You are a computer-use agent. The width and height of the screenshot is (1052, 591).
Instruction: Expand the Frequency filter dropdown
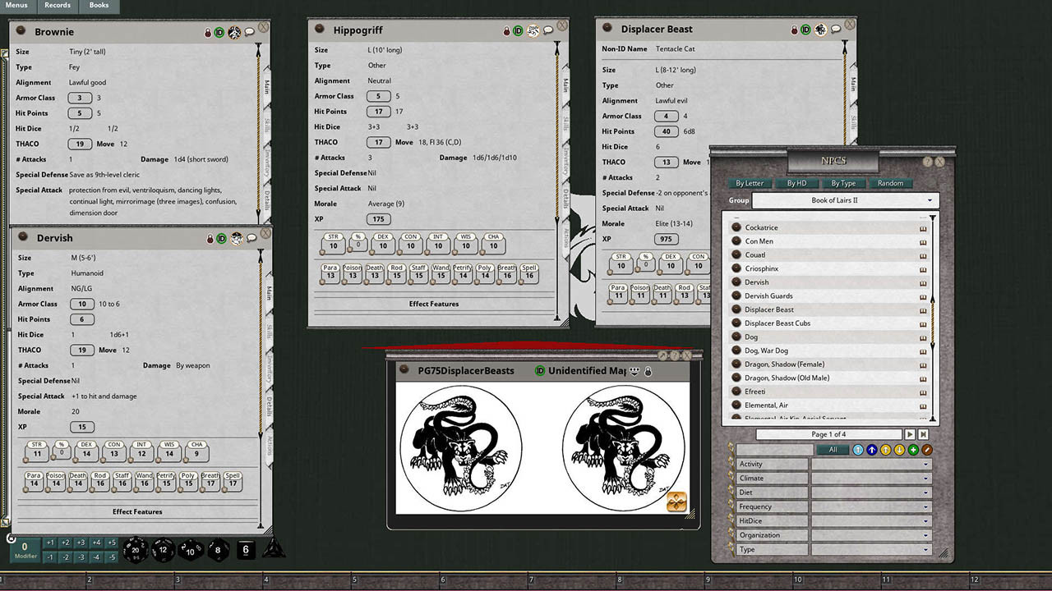pos(870,506)
